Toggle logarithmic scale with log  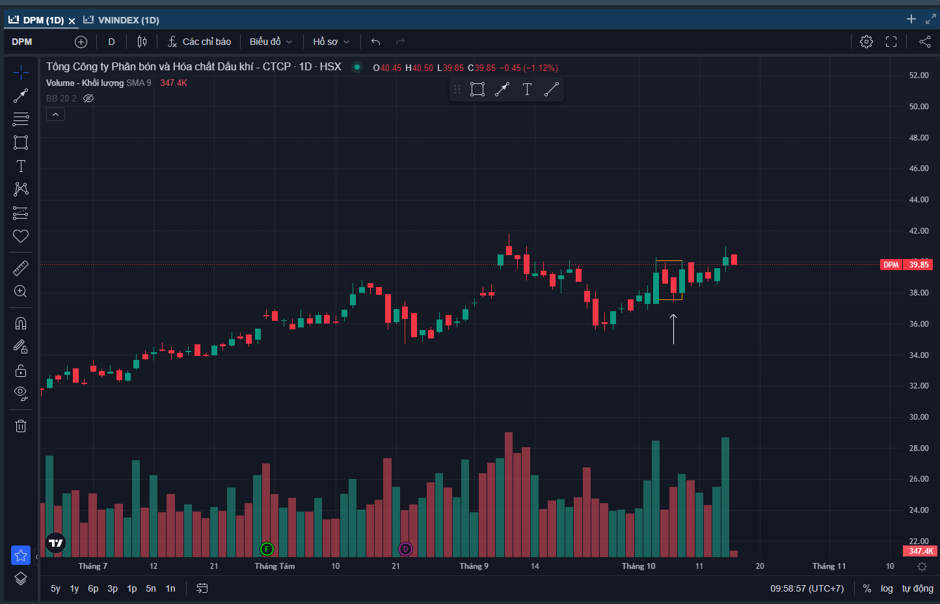pyautogui.click(x=887, y=588)
